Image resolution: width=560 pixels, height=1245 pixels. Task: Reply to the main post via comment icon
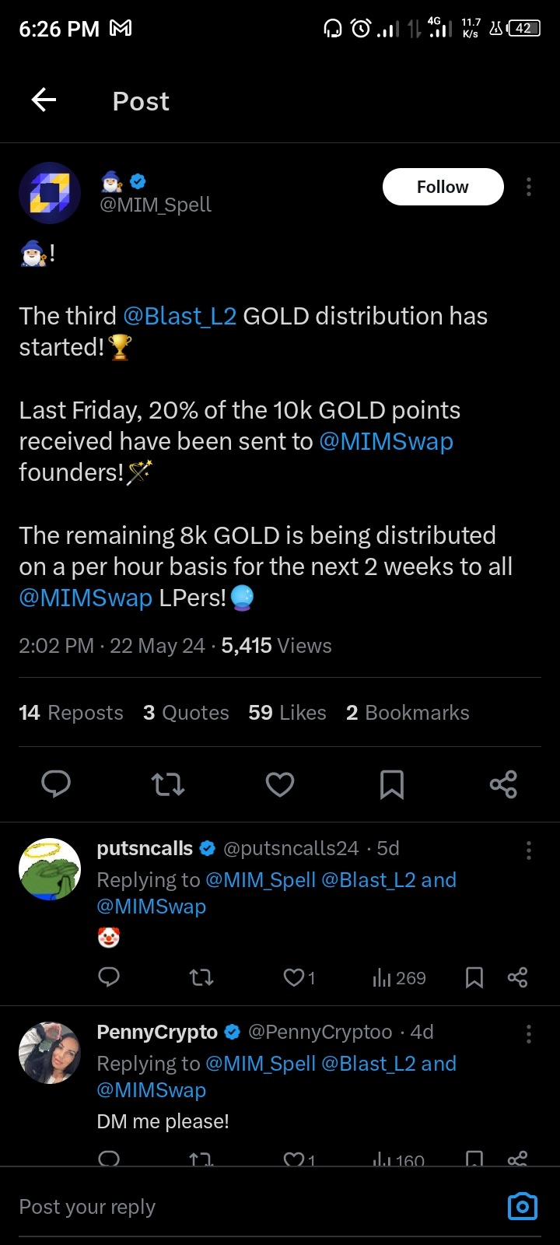pyautogui.click(x=56, y=784)
